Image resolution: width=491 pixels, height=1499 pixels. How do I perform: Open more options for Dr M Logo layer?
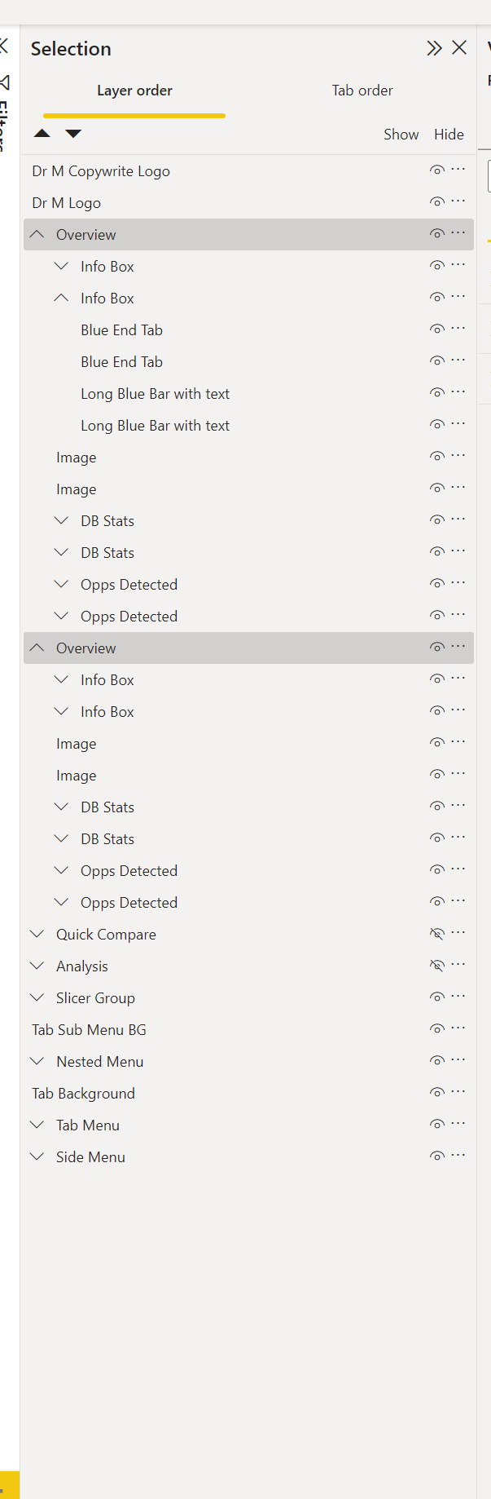pyautogui.click(x=458, y=200)
